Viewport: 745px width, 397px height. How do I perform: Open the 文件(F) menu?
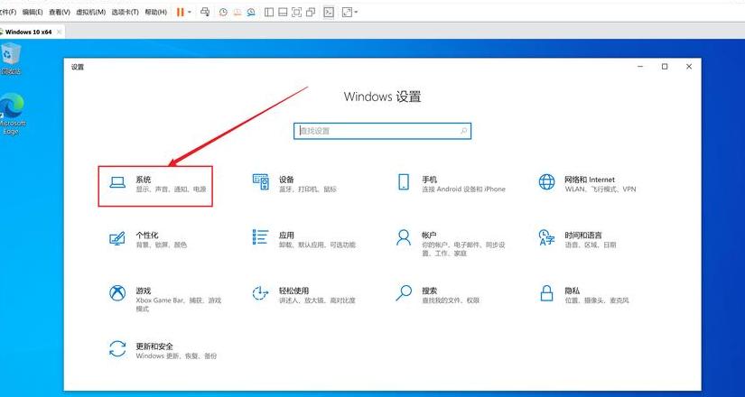click(7, 12)
